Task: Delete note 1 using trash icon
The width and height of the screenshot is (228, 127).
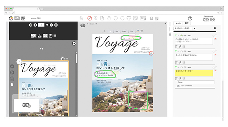Action: coord(176,47)
